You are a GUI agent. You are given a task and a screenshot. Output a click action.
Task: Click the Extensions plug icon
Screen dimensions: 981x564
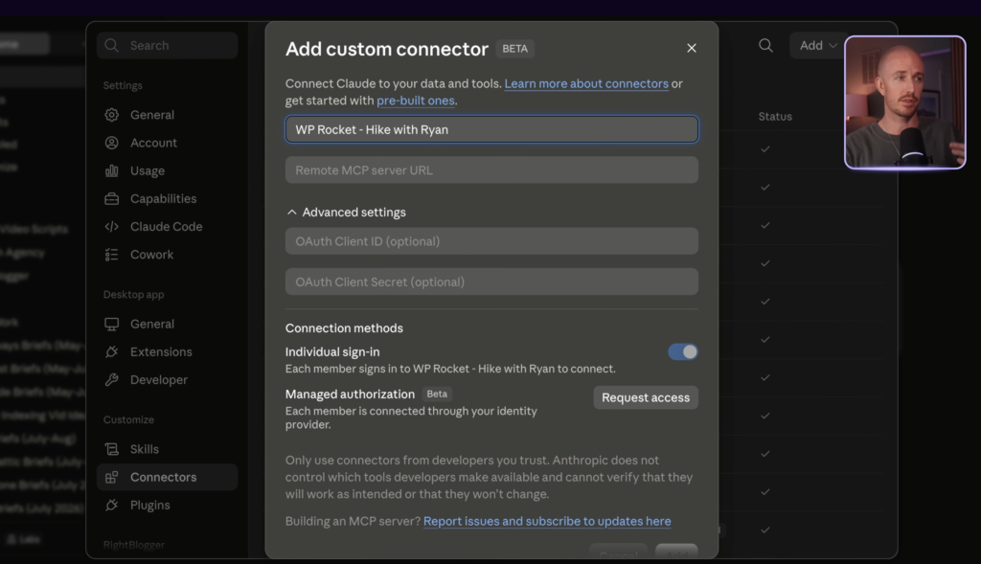(112, 352)
